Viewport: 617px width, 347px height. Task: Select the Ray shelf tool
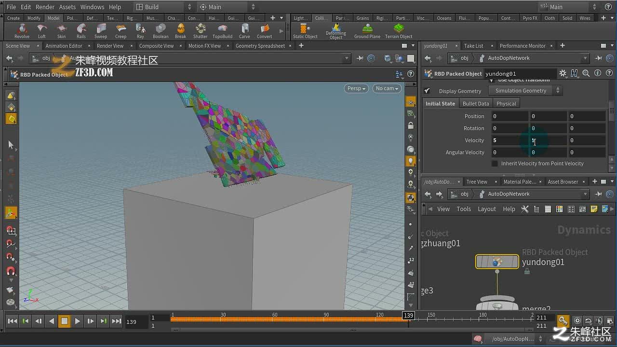pos(140,31)
